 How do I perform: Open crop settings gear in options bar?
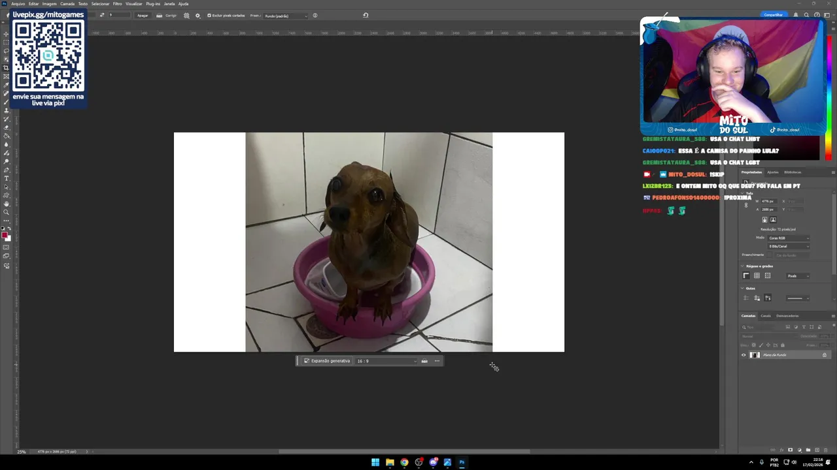click(x=198, y=16)
